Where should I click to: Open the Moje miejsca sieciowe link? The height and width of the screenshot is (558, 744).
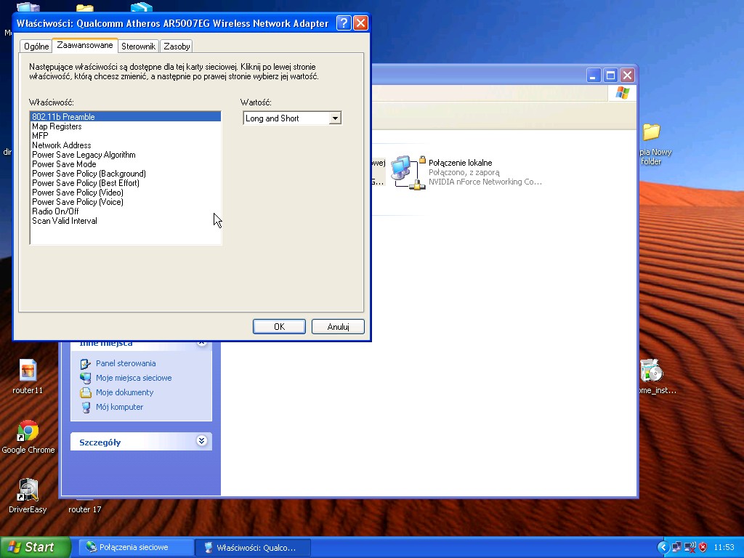click(134, 378)
